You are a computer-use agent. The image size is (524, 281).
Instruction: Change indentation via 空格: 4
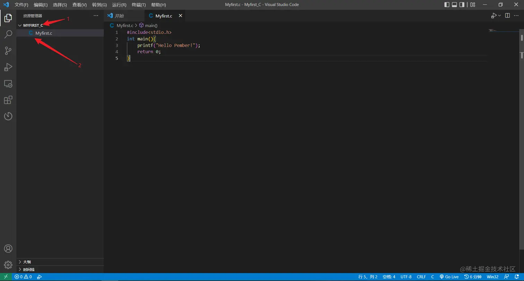tap(389, 277)
